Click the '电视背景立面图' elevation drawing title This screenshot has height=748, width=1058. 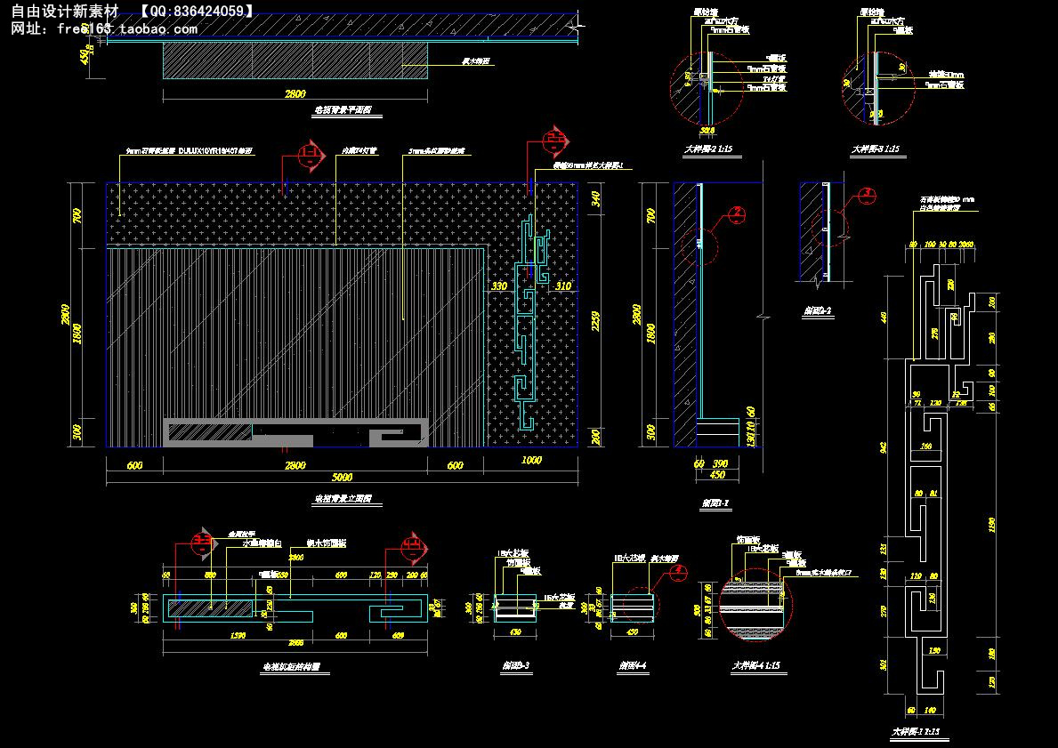343,501
